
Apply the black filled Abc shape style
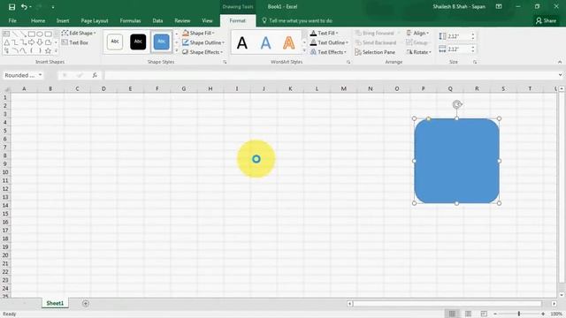coord(138,42)
